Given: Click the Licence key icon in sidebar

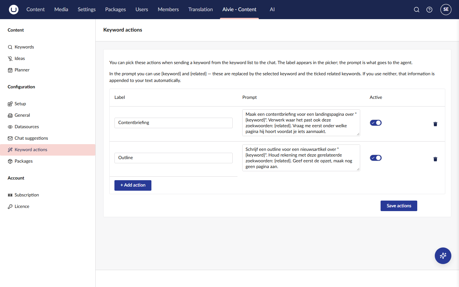Looking at the screenshot, I should (10, 207).
